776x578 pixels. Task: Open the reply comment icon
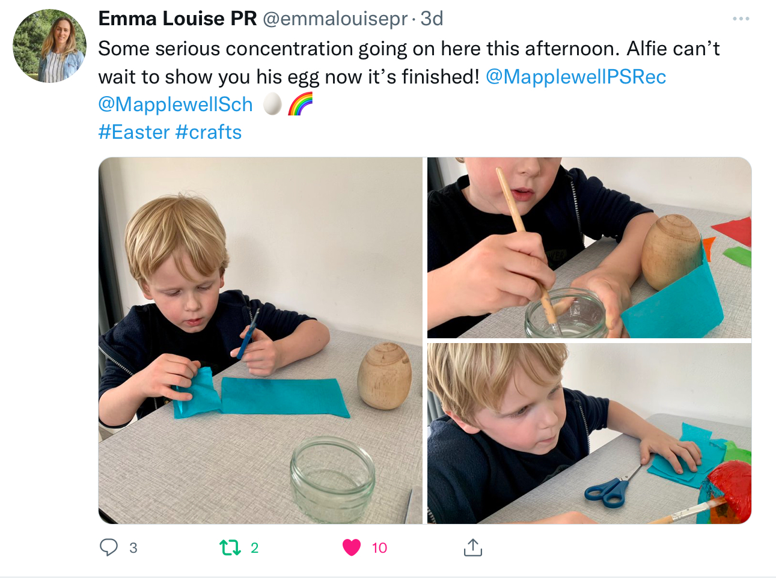109,547
